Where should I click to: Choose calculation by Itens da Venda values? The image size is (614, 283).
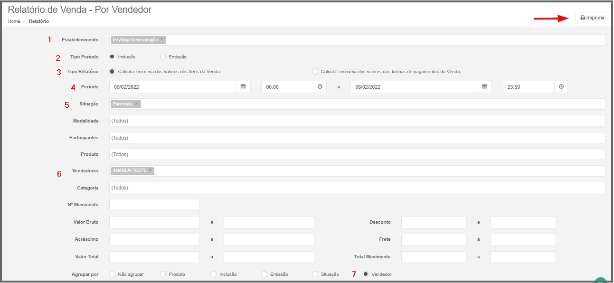(112, 72)
